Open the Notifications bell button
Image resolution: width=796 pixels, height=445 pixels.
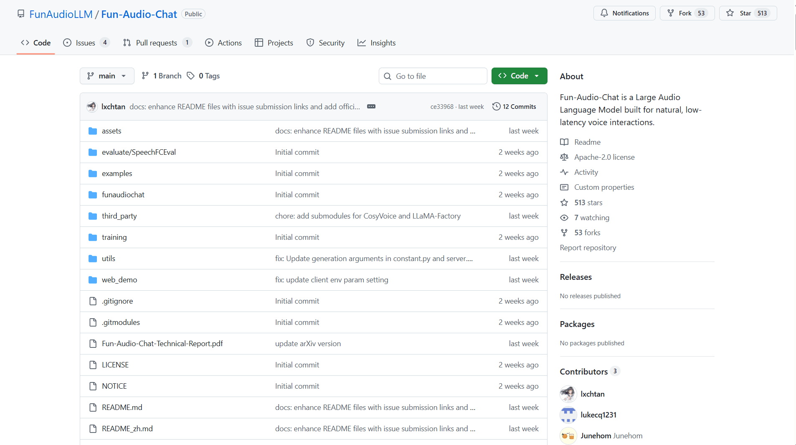coord(624,13)
